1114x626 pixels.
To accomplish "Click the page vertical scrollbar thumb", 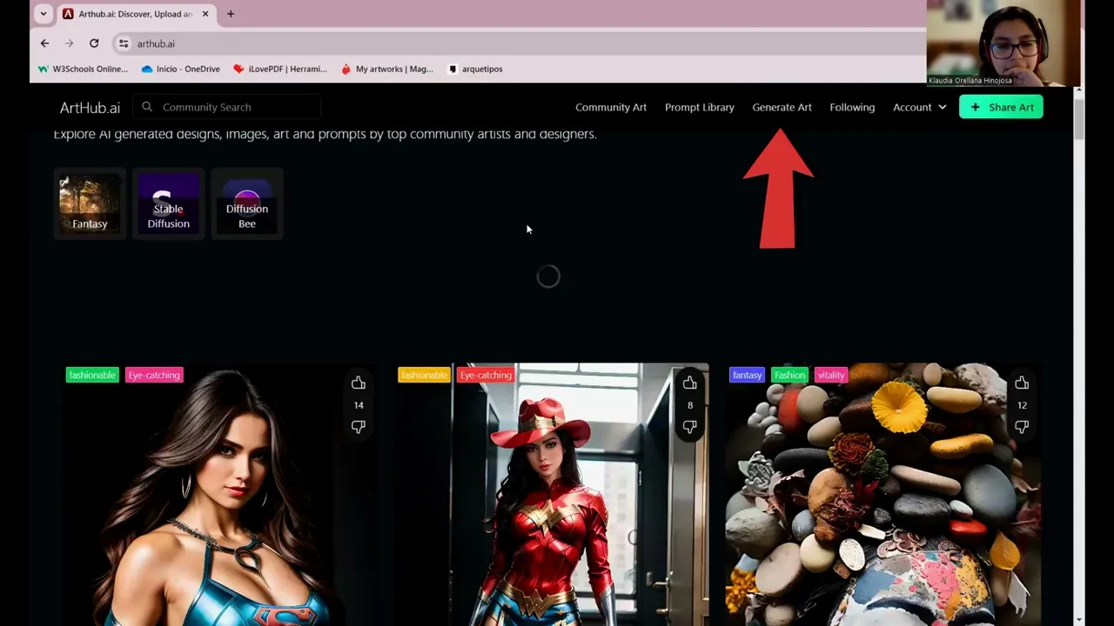I will (x=1079, y=117).
